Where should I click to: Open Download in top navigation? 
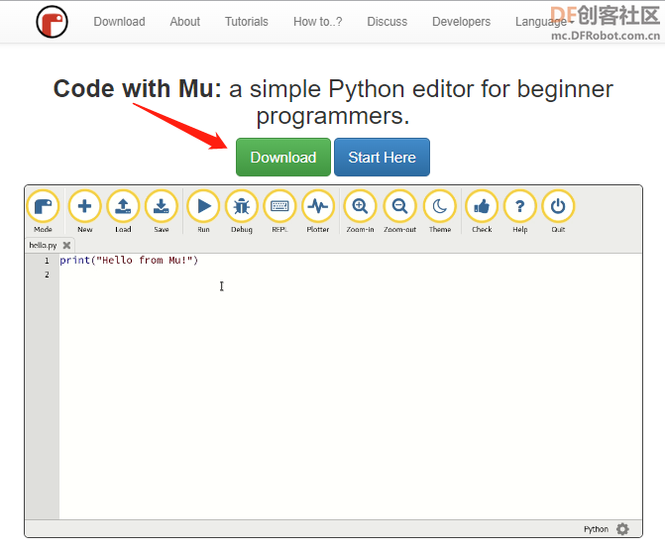119,22
